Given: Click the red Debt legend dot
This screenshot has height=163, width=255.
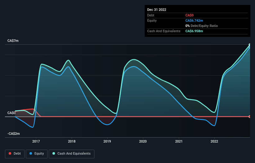Looking at the screenshot, I should 10,153.
